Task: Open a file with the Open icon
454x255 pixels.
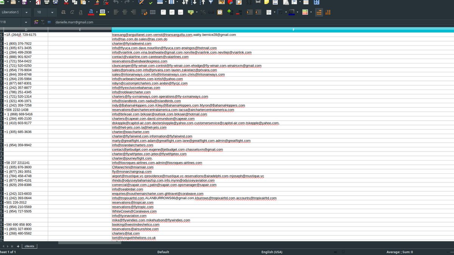Action: pyautogui.click(x=14, y=2)
